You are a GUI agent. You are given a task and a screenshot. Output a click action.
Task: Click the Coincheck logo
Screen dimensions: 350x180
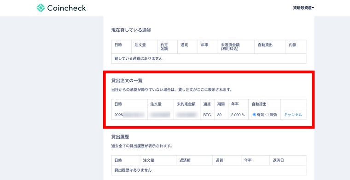click(61, 8)
